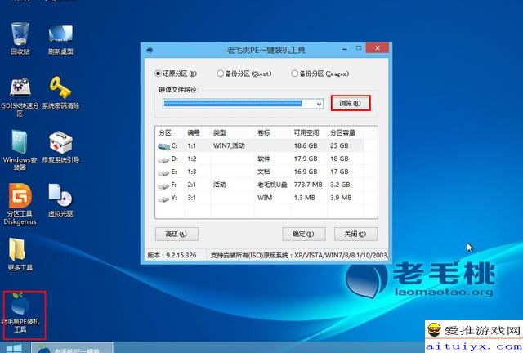Click the 版本:9.2.15.326 status bar entry
The height and width of the screenshot is (353, 523).
point(172,255)
